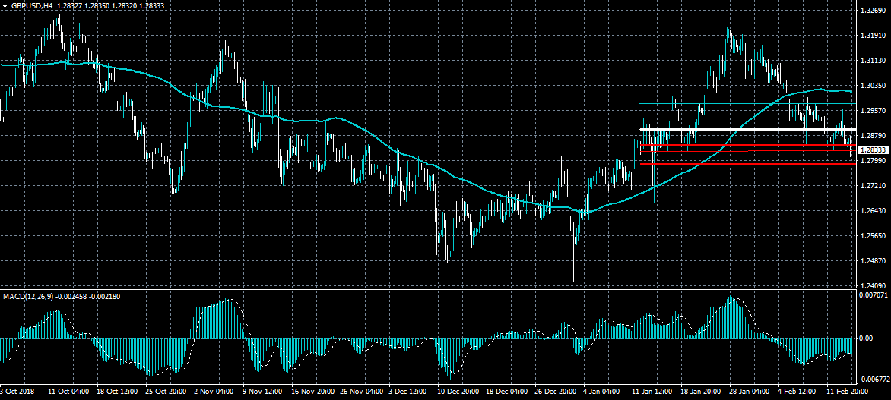Select the lowest red horizontal line
The width and height of the screenshot is (891, 400).
tap(745, 163)
